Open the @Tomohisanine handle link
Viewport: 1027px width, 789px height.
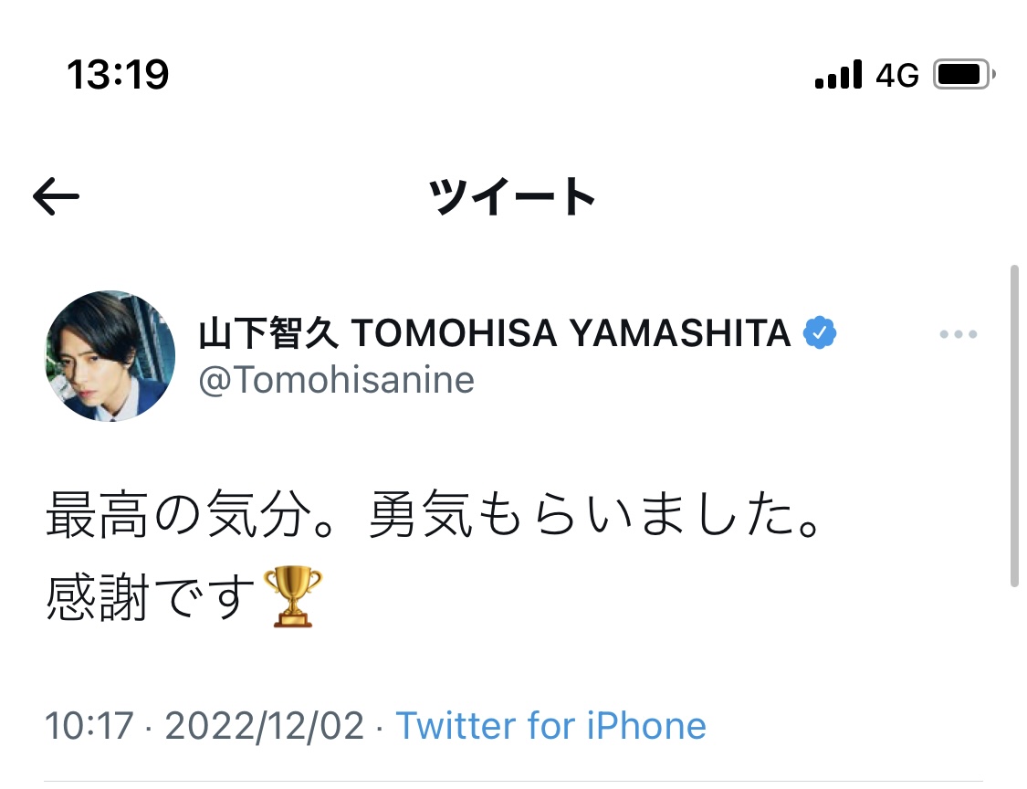point(337,380)
